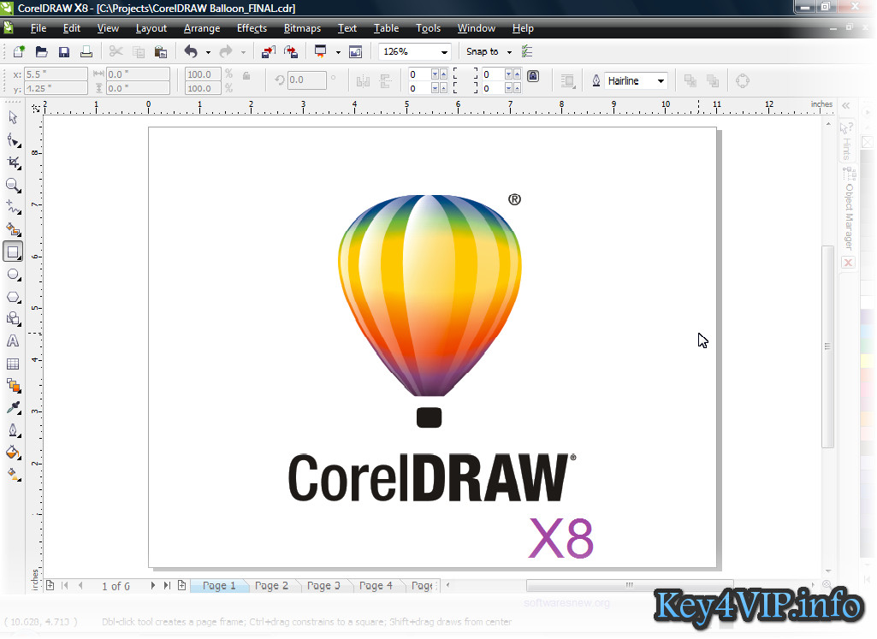Viewport: 877px width, 639px height.
Task: Open the Options checklist icon beside Snap to
Action: point(527,52)
